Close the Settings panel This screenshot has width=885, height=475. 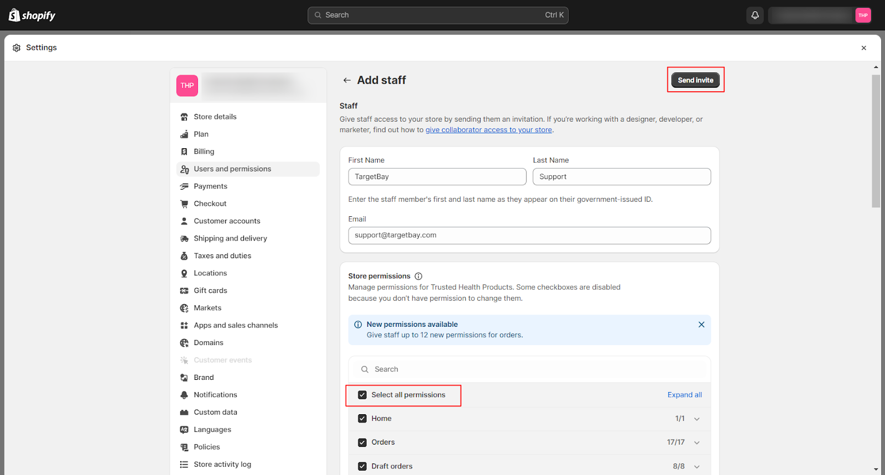[864, 48]
